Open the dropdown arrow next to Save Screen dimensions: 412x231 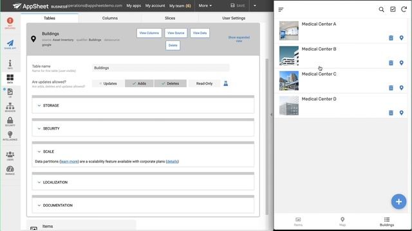coord(255,6)
